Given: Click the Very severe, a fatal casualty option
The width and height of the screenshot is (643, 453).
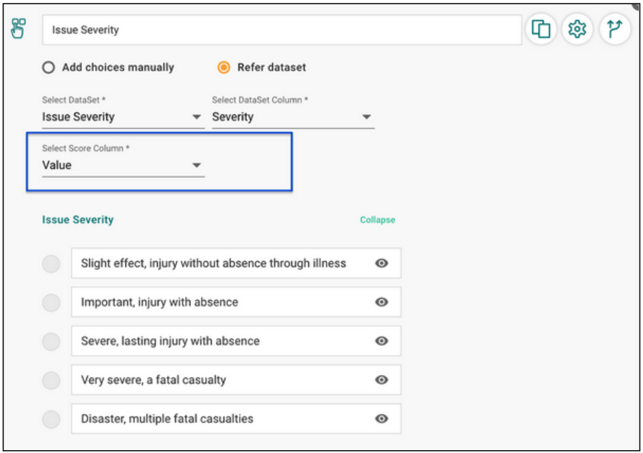Looking at the screenshot, I should [x=236, y=380].
